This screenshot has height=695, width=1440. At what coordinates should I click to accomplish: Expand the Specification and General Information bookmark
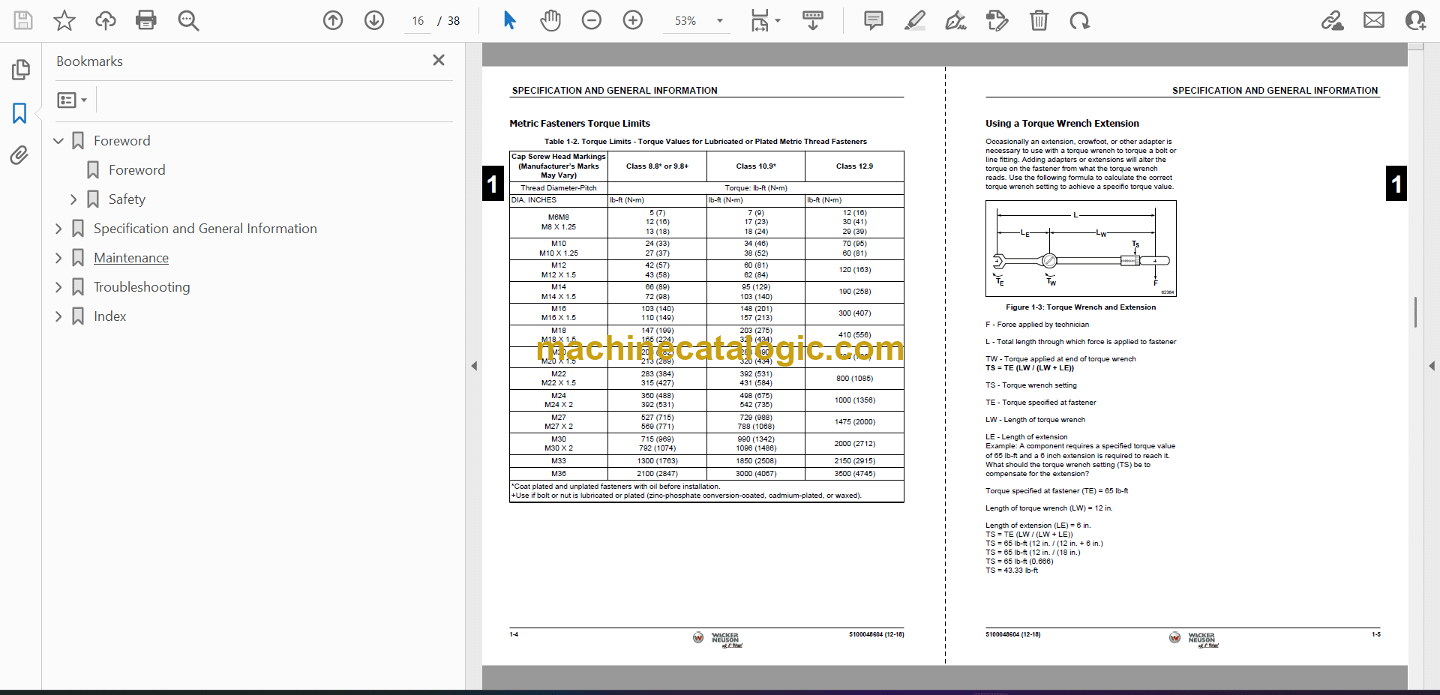[58, 229]
